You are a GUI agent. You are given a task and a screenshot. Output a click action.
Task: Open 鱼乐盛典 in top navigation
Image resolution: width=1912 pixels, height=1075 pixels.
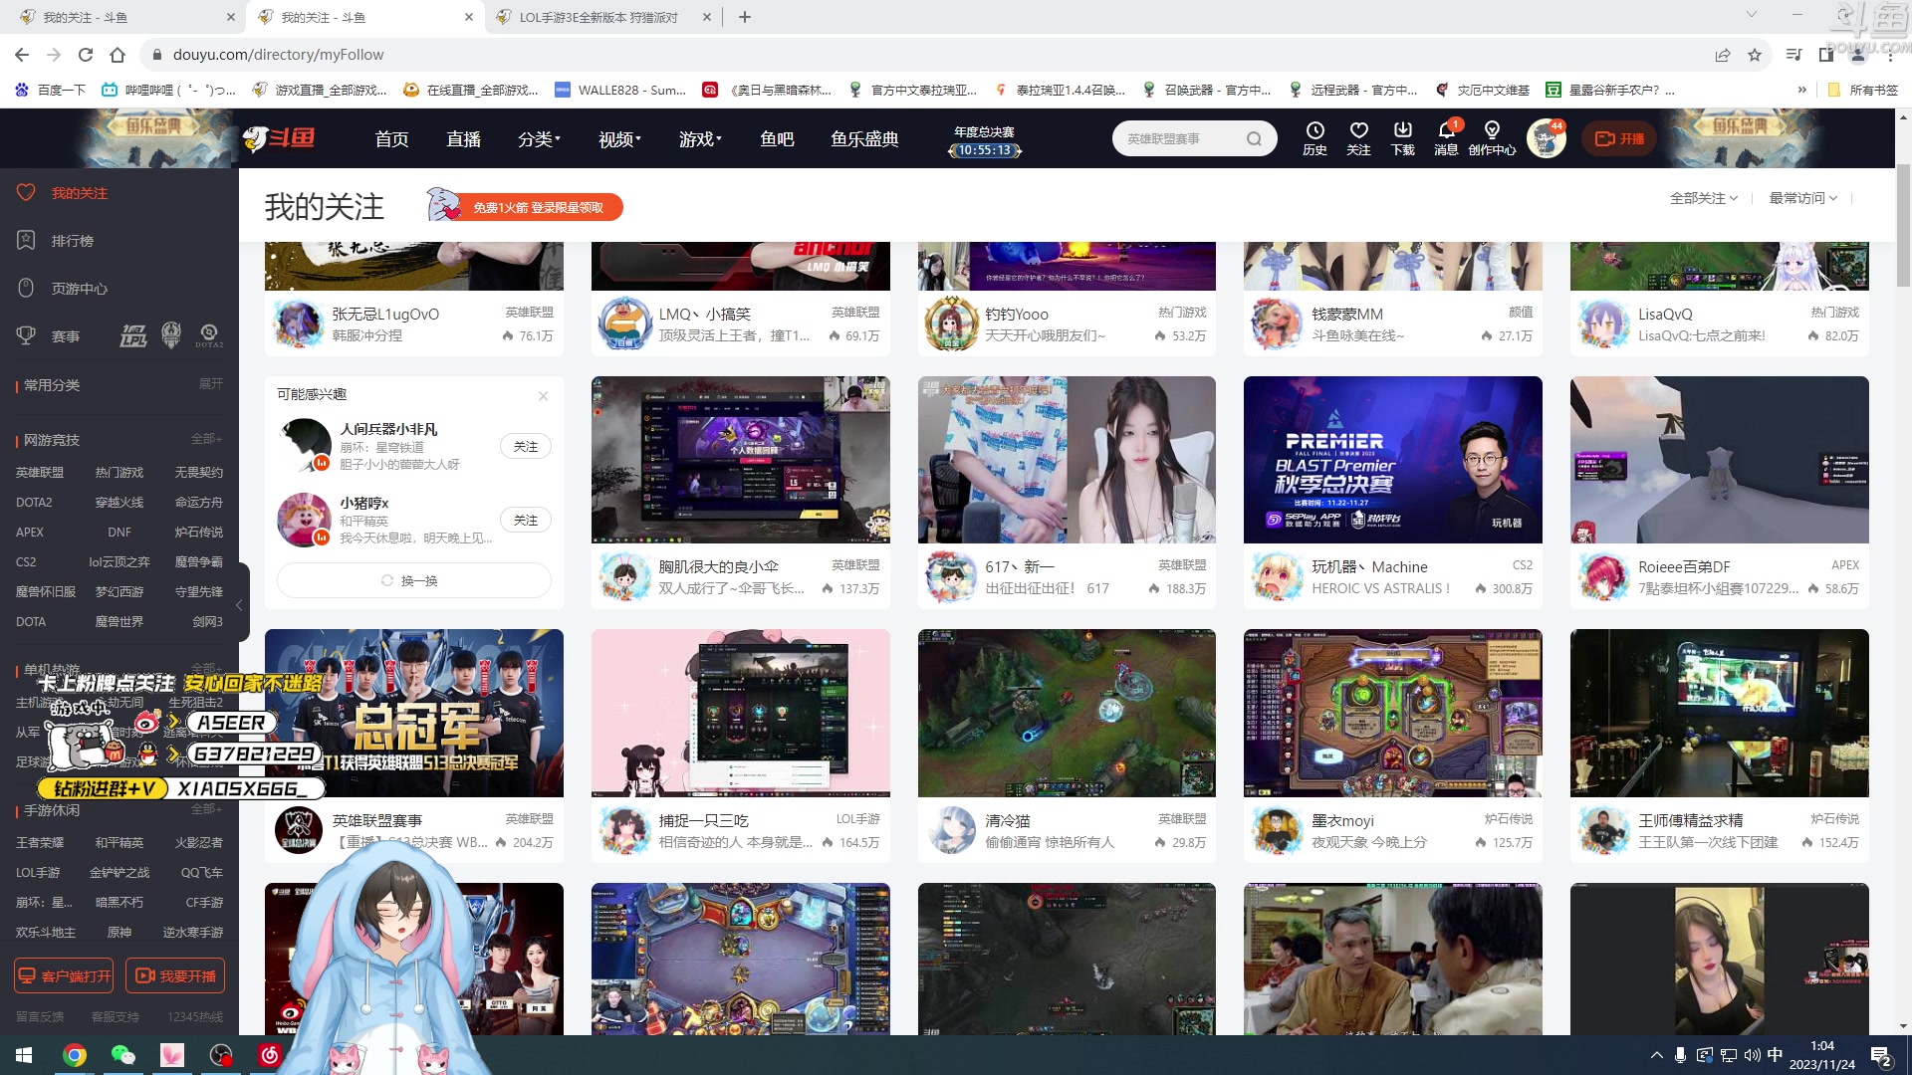(x=864, y=139)
